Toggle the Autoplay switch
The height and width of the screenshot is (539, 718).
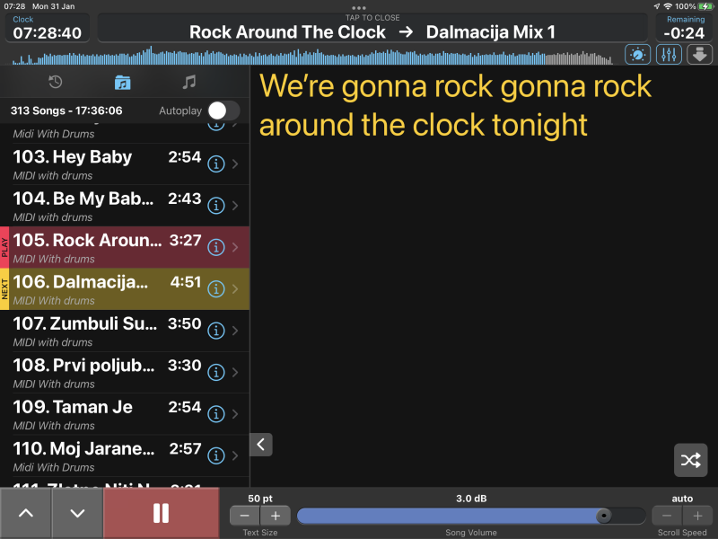223,110
